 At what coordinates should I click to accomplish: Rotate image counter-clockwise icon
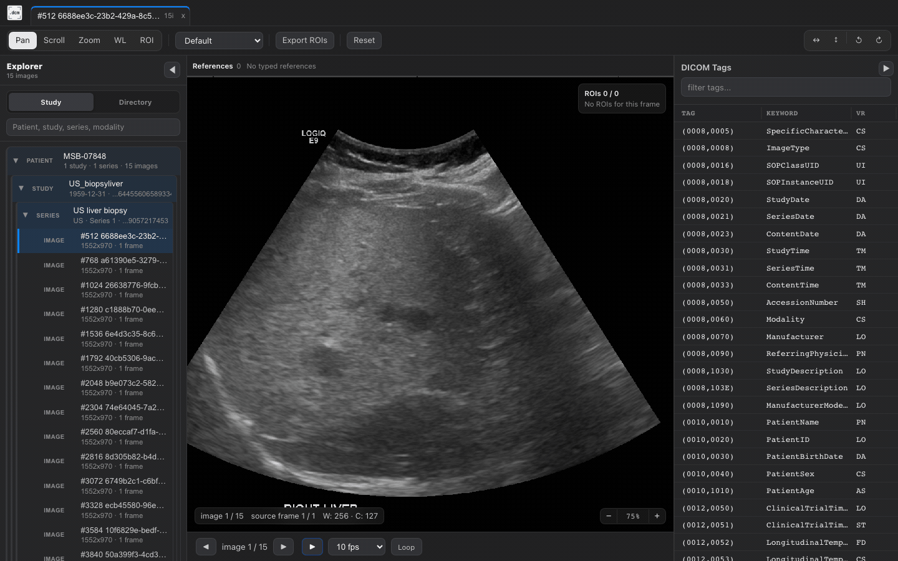[x=859, y=41]
